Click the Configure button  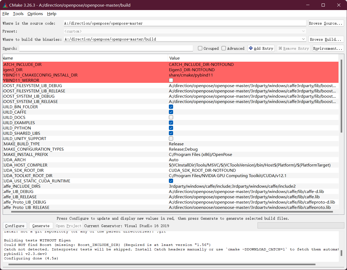[x=15, y=226]
